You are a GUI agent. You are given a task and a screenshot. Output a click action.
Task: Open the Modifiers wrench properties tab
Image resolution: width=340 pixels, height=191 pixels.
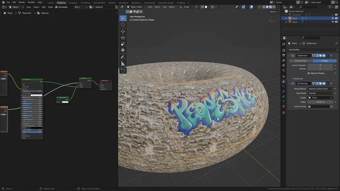(284, 81)
